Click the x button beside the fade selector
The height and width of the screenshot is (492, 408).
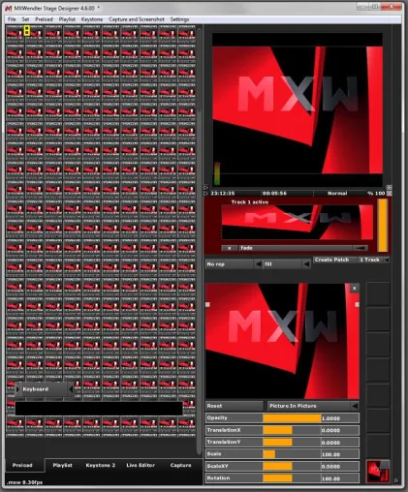pos(230,248)
